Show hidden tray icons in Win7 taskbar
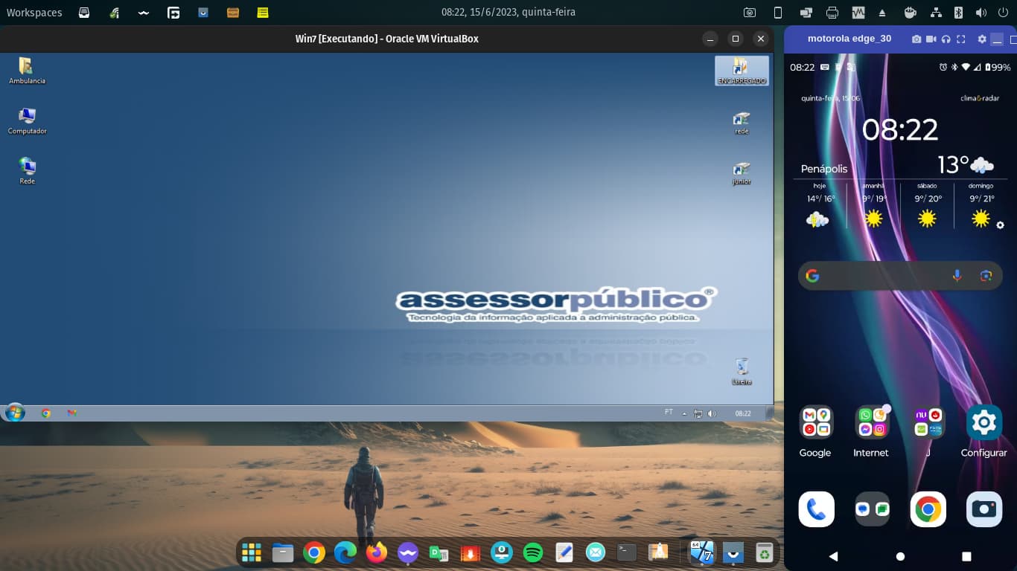The height and width of the screenshot is (571, 1017). click(684, 413)
